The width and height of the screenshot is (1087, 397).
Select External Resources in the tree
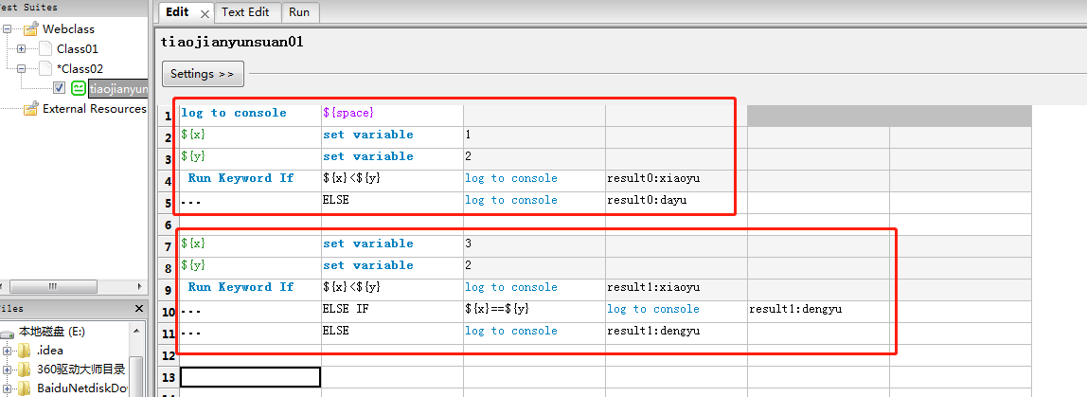click(x=95, y=108)
